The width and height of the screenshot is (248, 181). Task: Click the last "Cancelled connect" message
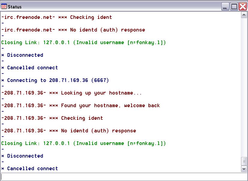[30, 169]
